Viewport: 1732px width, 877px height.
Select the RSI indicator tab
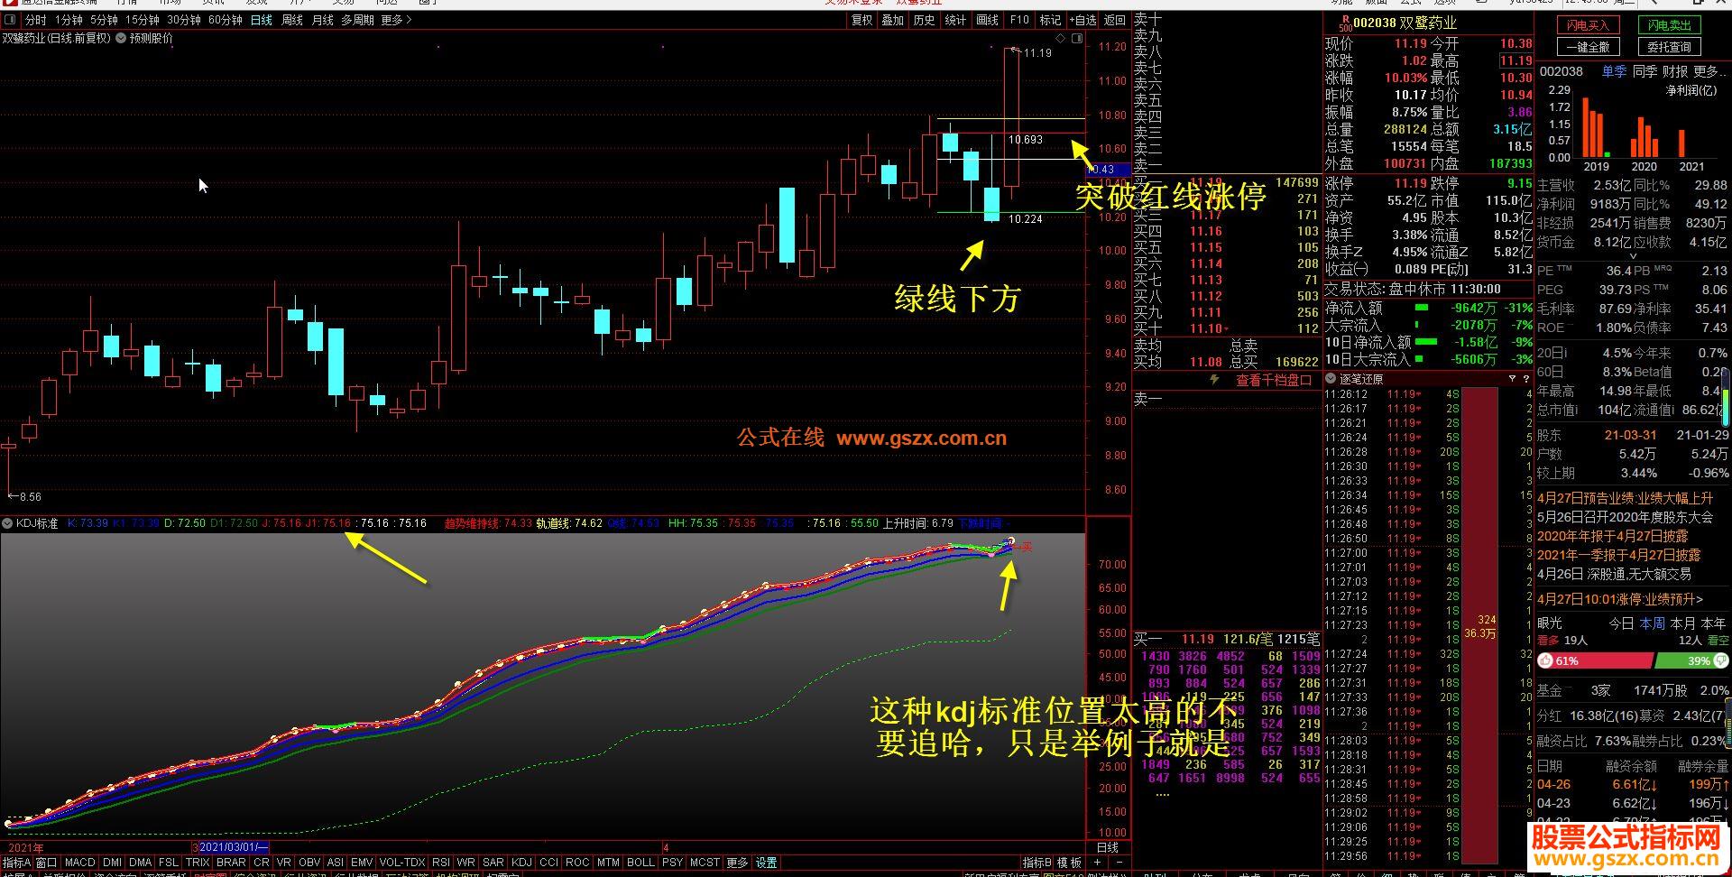tap(441, 863)
